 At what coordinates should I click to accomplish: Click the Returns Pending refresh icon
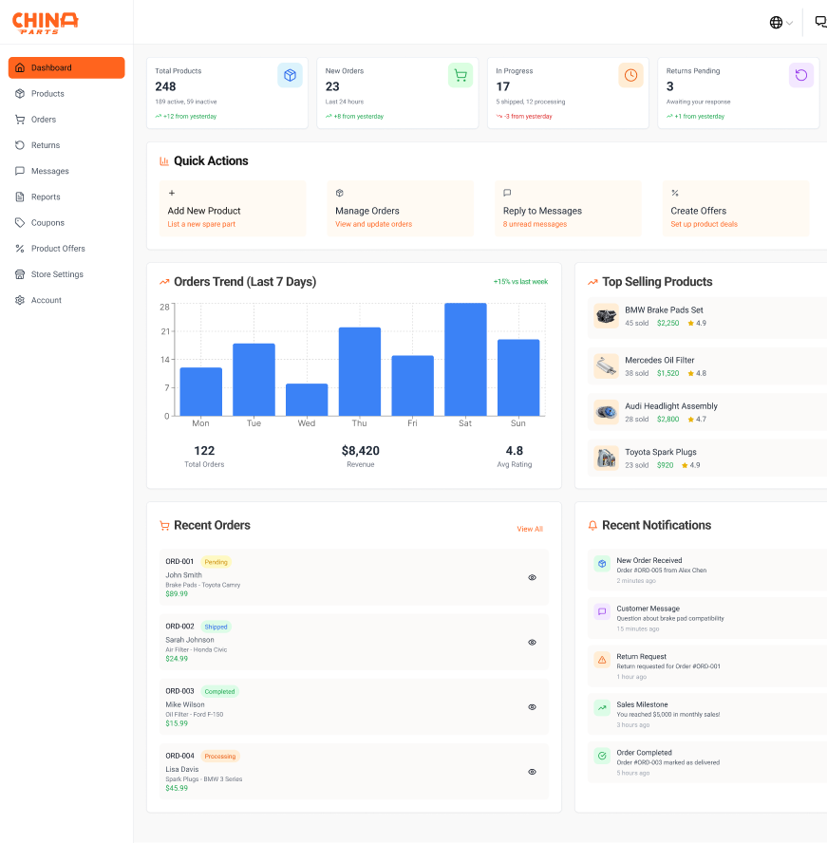800,75
